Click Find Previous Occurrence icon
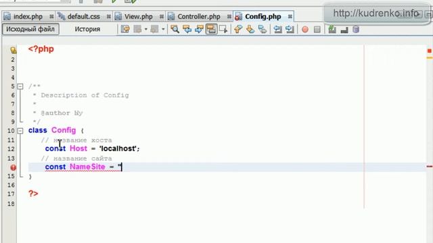 tap(187, 29)
